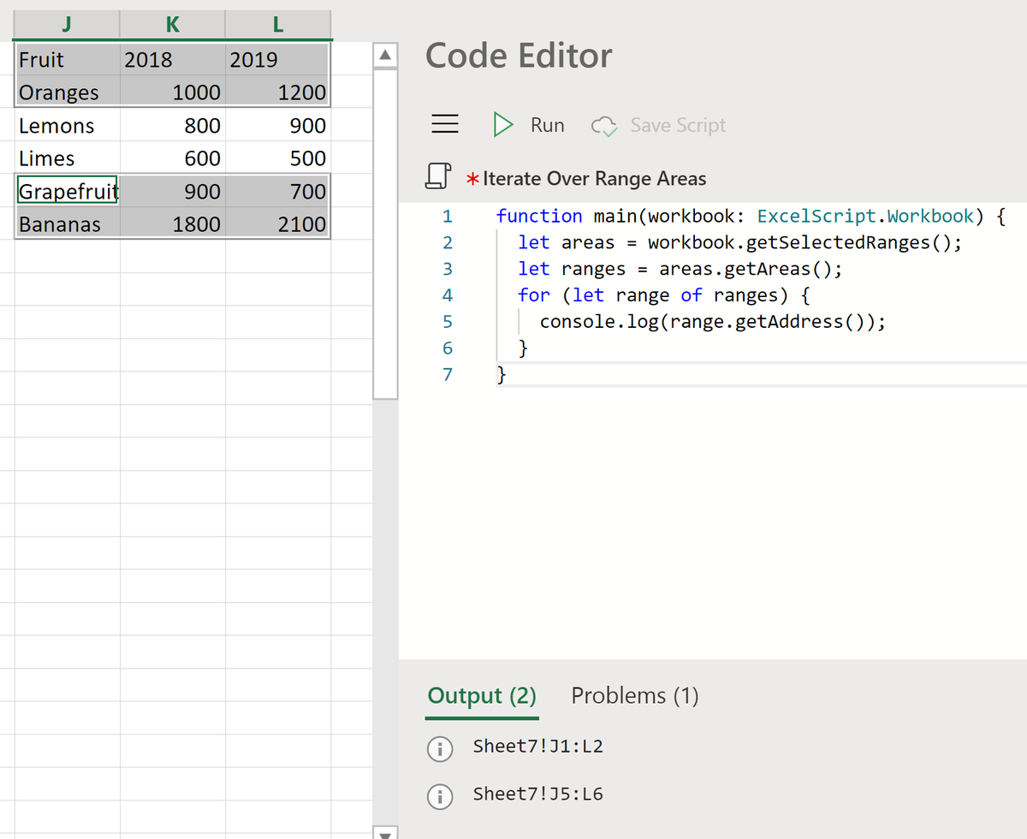Run the script with the play icon
This screenshot has width=1027, height=839.
click(x=502, y=125)
